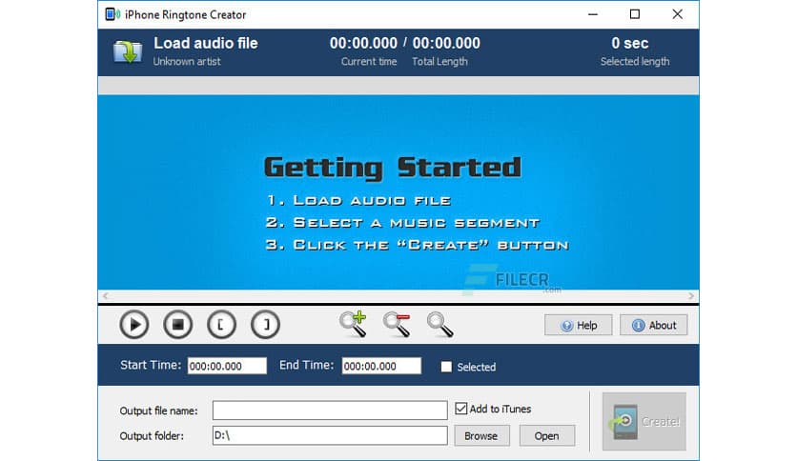Click the Create! ringtone button
Viewport: 797px width, 461px height.
(x=644, y=421)
